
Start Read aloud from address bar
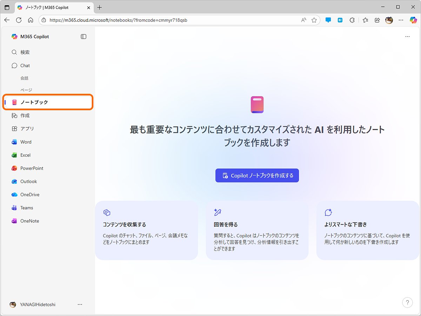pos(304,20)
